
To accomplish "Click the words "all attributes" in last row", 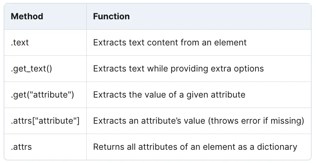I will tap(144, 147).
